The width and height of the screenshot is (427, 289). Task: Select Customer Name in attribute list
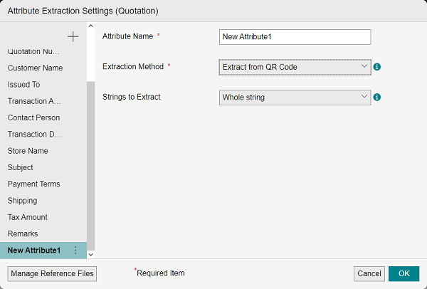35,68
